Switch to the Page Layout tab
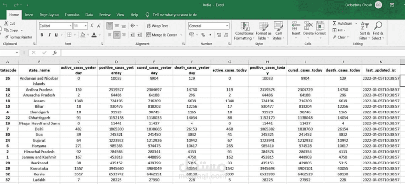The height and width of the screenshot is (184, 405). [x=49, y=15]
